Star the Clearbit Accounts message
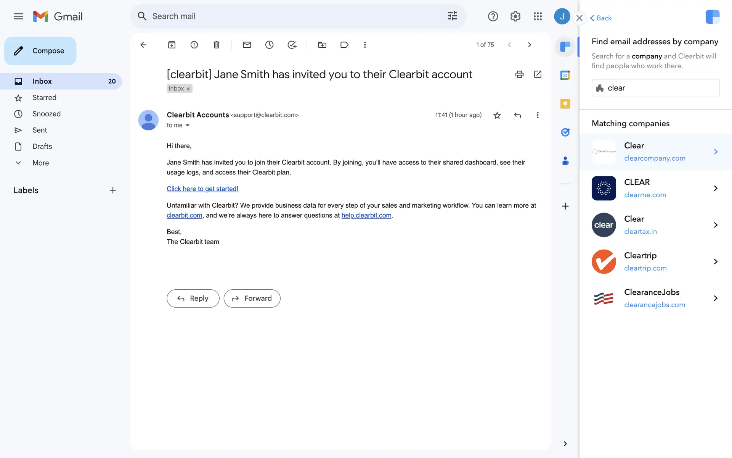 497,115
